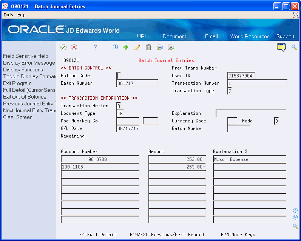Click the Transaction Action field
The image size is (301, 241).
click(119, 106)
